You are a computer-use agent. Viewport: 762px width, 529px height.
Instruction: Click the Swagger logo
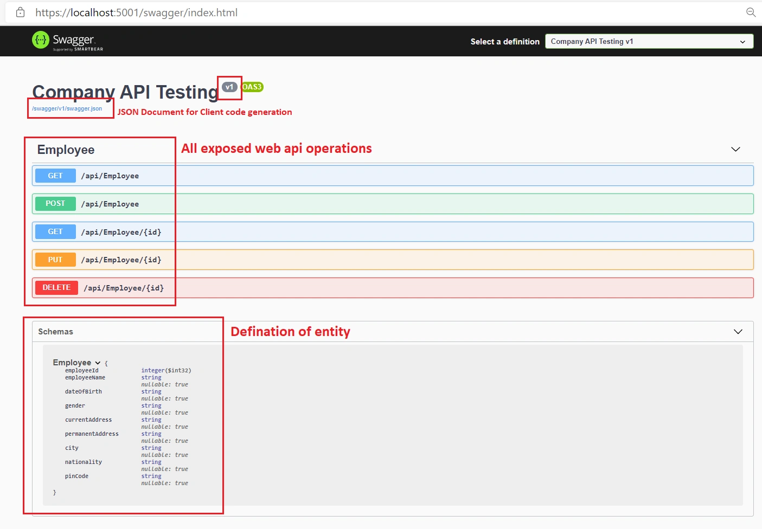(x=67, y=41)
